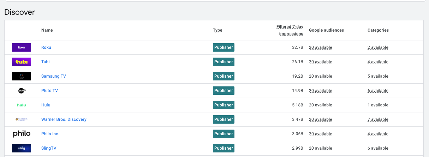
Task: Open the SlingTV name link
Action: [x=49, y=148]
